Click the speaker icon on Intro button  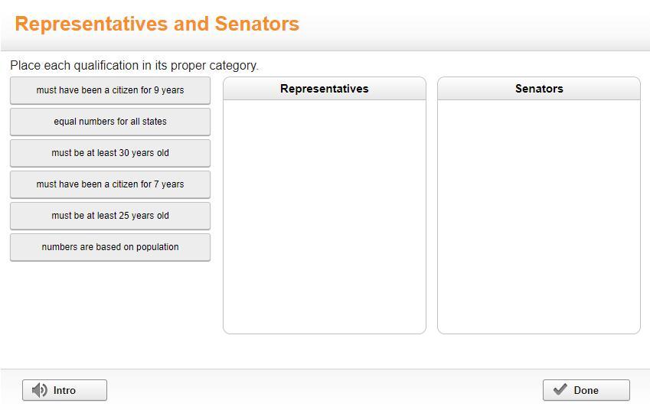(x=40, y=390)
